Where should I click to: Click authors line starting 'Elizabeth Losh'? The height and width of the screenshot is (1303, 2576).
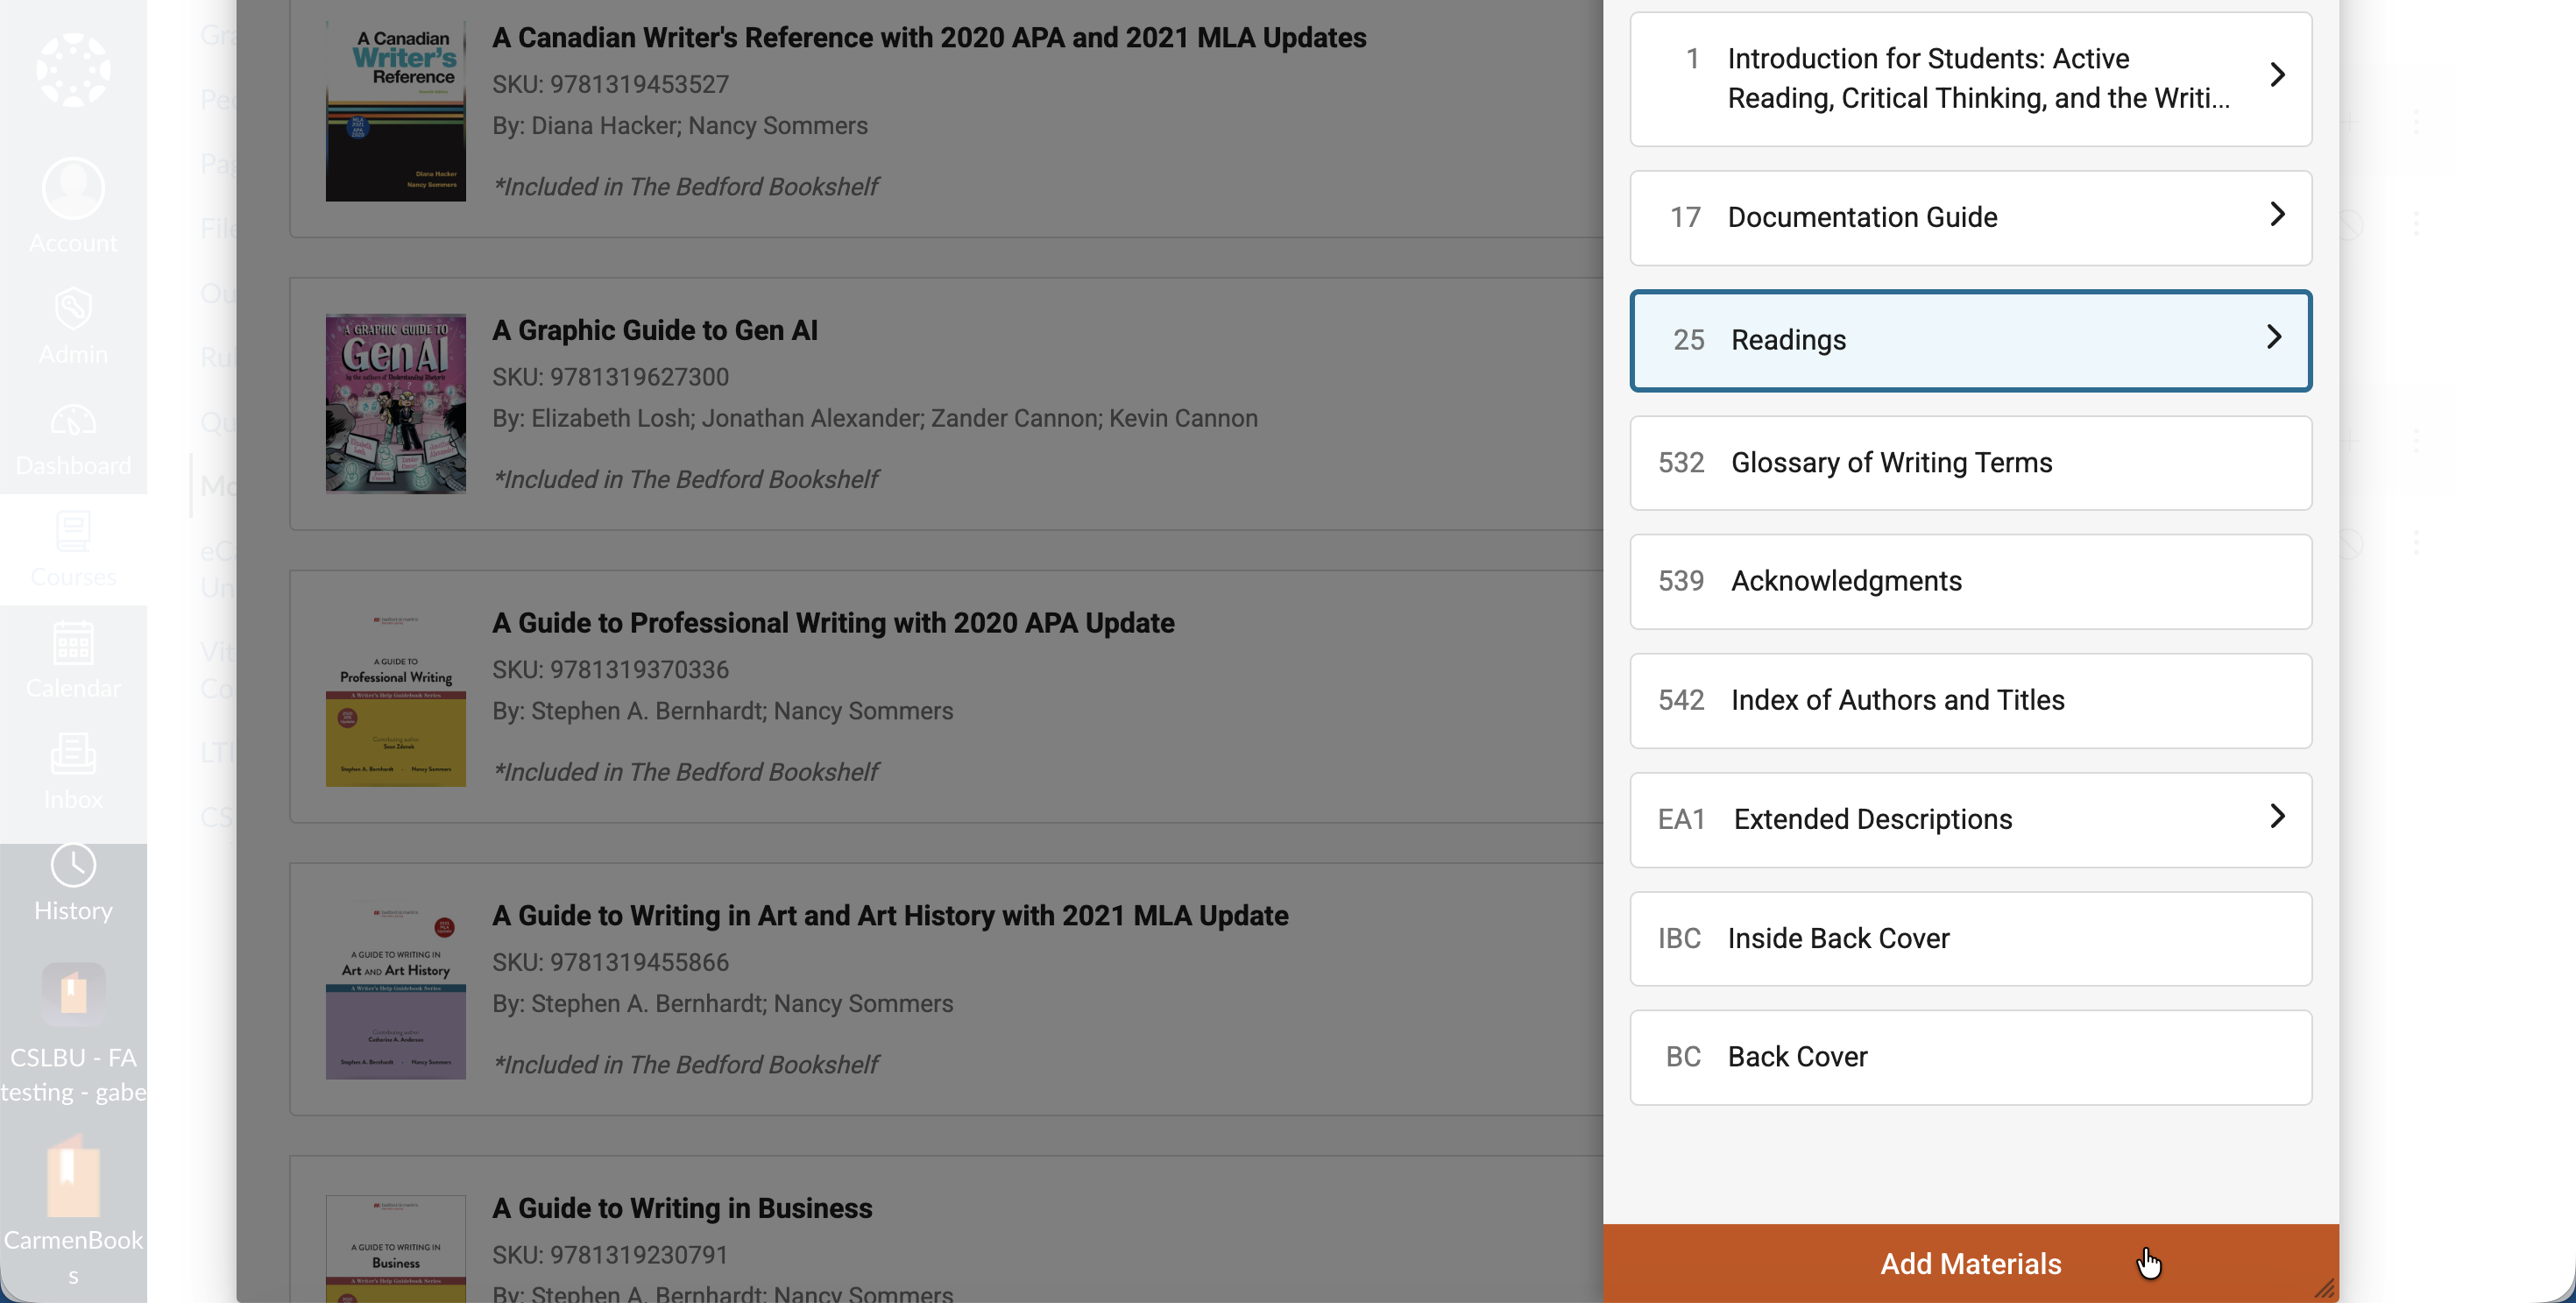pyautogui.click(x=875, y=419)
